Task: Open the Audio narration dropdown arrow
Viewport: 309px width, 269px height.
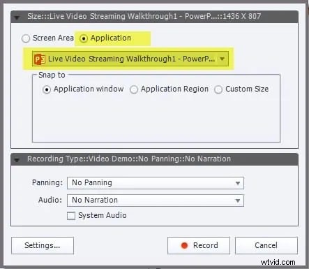Action: pyautogui.click(x=238, y=201)
